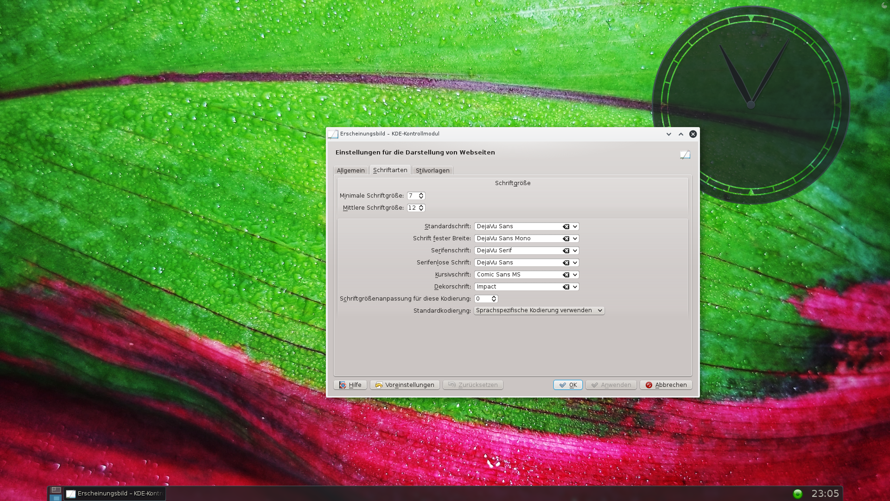Click the Erscheinungsbild task in the taskbar
Viewport: 890px width, 501px height.
[x=114, y=494]
